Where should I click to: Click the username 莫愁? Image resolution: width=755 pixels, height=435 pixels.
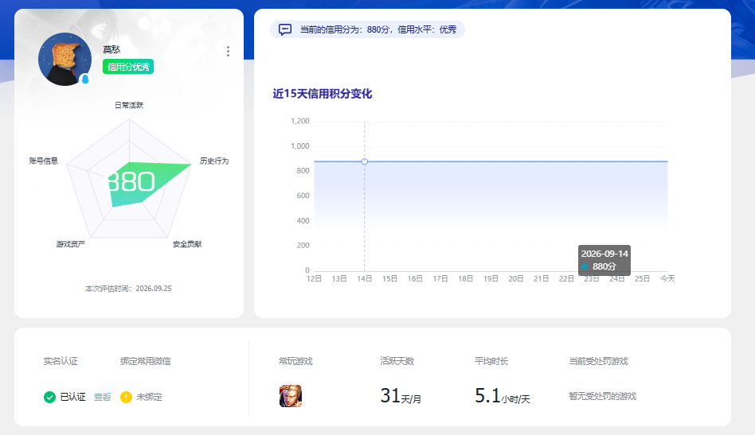(111, 49)
